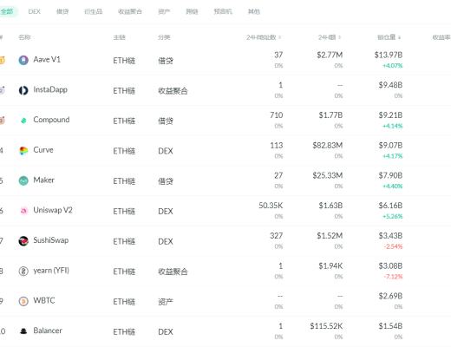Open the WBTC project link
Image resolution: width=451 pixels, height=347 pixels.
click(x=44, y=300)
